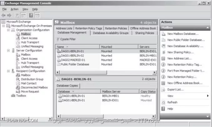
Task: Click left arrow of Database Copies scrollbar
Action: (58, 116)
